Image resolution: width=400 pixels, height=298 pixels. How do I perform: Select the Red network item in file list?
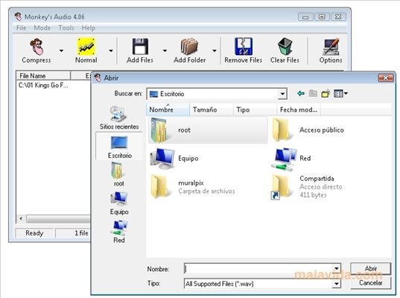click(291, 159)
